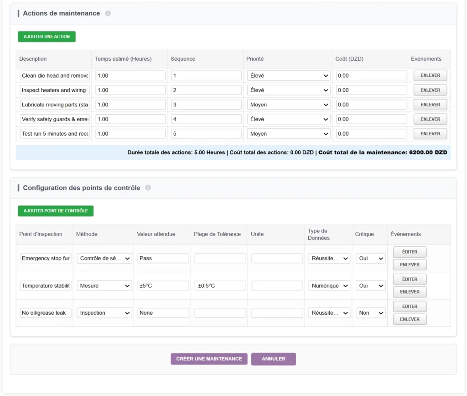The width and height of the screenshot is (467, 396).
Task: Click AJOUTER POINT DE CONTRÔLE button
Action: (x=55, y=211)
